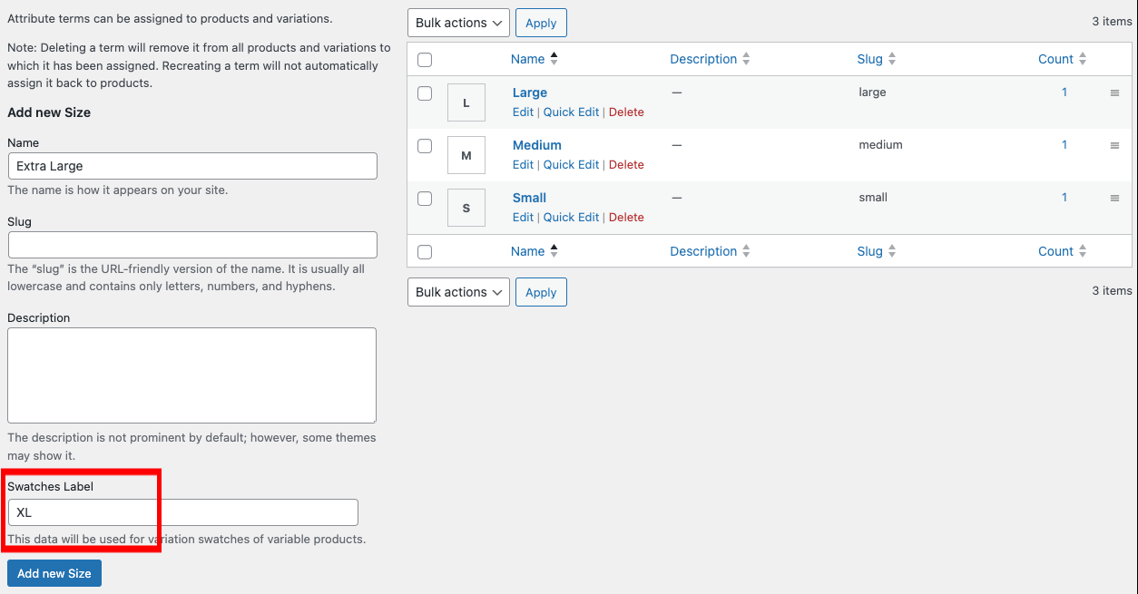Click the M swatch icon for Medium

pyautogui.click(x=466, y=154)
